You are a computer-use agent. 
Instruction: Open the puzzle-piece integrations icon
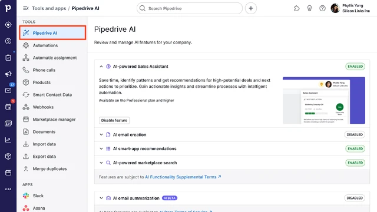pyautogui.click(x=297, y=8)
